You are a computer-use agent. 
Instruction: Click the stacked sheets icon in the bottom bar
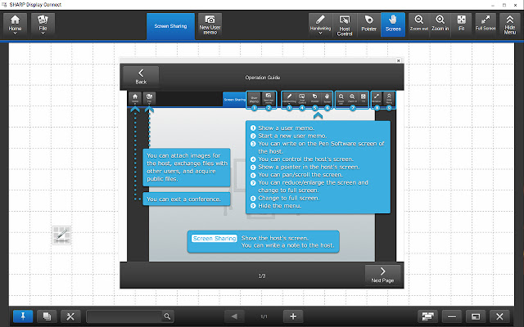[x=47, y=316]
